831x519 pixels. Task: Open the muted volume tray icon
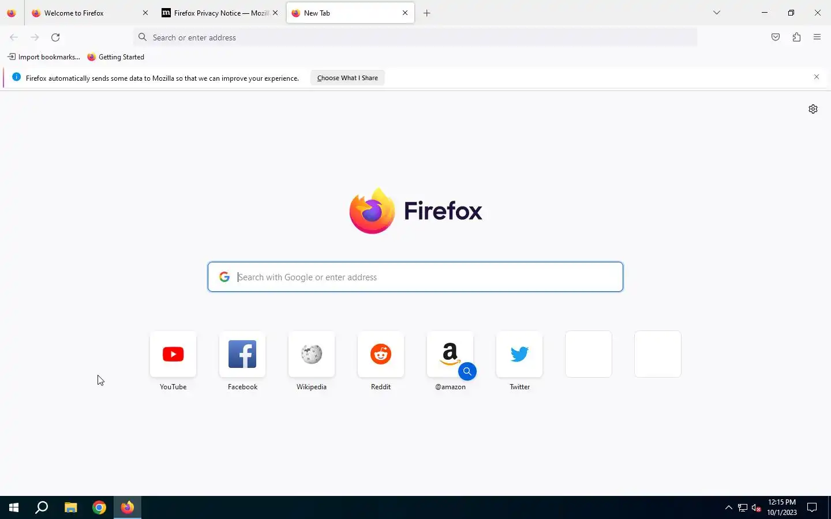click(757, 507)
